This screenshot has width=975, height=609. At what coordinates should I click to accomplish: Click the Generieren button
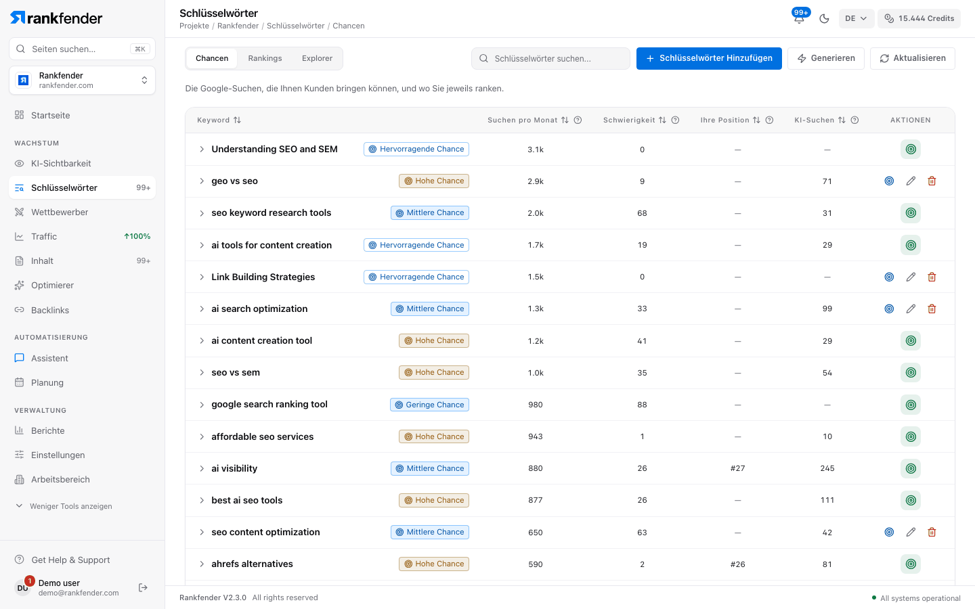point(826,58)
